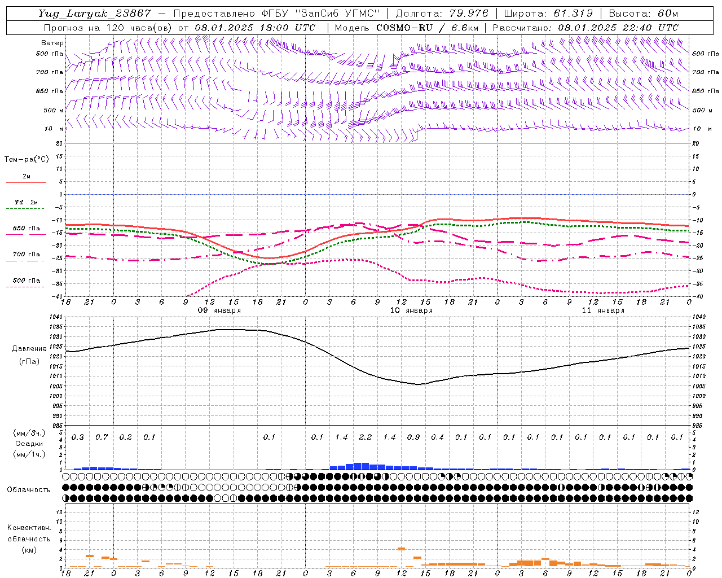Screen dimensions: 722x578
Task: Select the "Давление" pressure panel label
Action: tap(29, 349)
